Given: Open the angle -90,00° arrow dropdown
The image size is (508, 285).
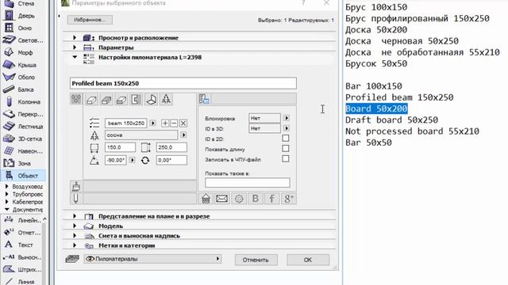Looking at the screenshot, I should click(133, 160).
